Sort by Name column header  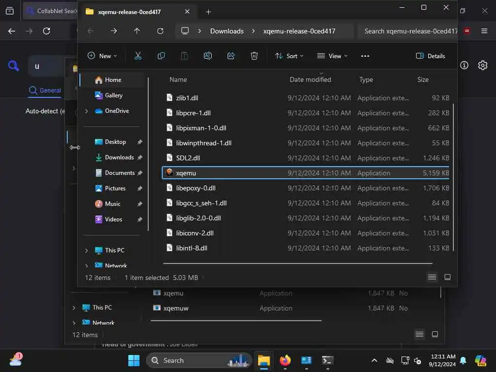point(178,80)
